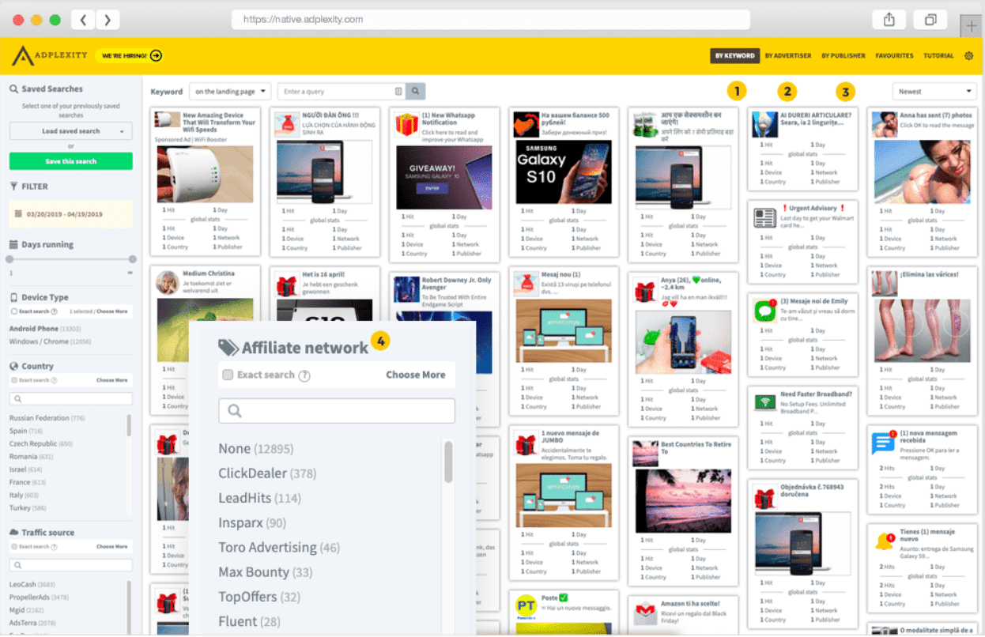Enable Exact search in Affiliate network panel

[x=228, y=375]
